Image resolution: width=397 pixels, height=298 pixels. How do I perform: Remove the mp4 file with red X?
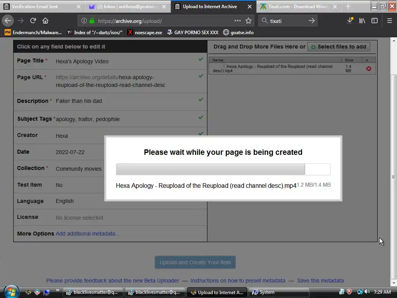click(369, 69)
